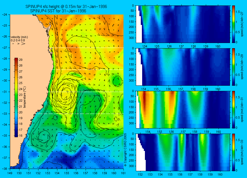Viewport: 247px width, 178px height.
Task: Click the lat=-33 speed section plot
Action: pos(183,152)
